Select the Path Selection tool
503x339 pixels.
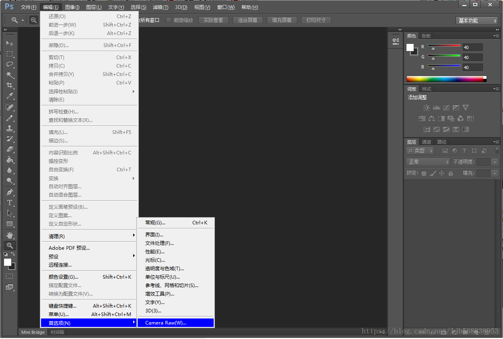[x=10, y=213]
